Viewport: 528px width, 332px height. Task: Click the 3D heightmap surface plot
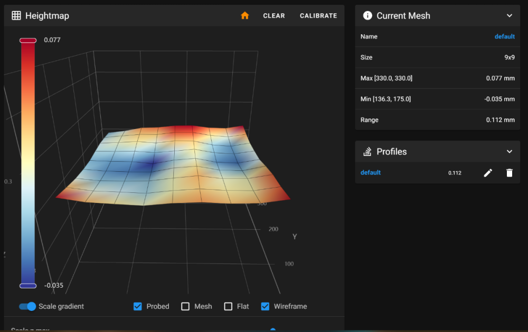173,165
